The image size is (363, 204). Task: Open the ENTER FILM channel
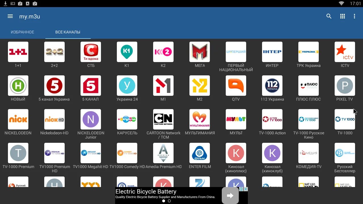200,153
